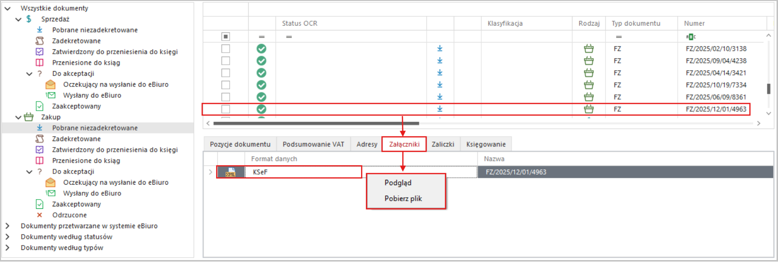Select Podgląd in the context menu
The height and width of the screenshot is (262, 778).
pyautogui.click(x=398, y=183)
